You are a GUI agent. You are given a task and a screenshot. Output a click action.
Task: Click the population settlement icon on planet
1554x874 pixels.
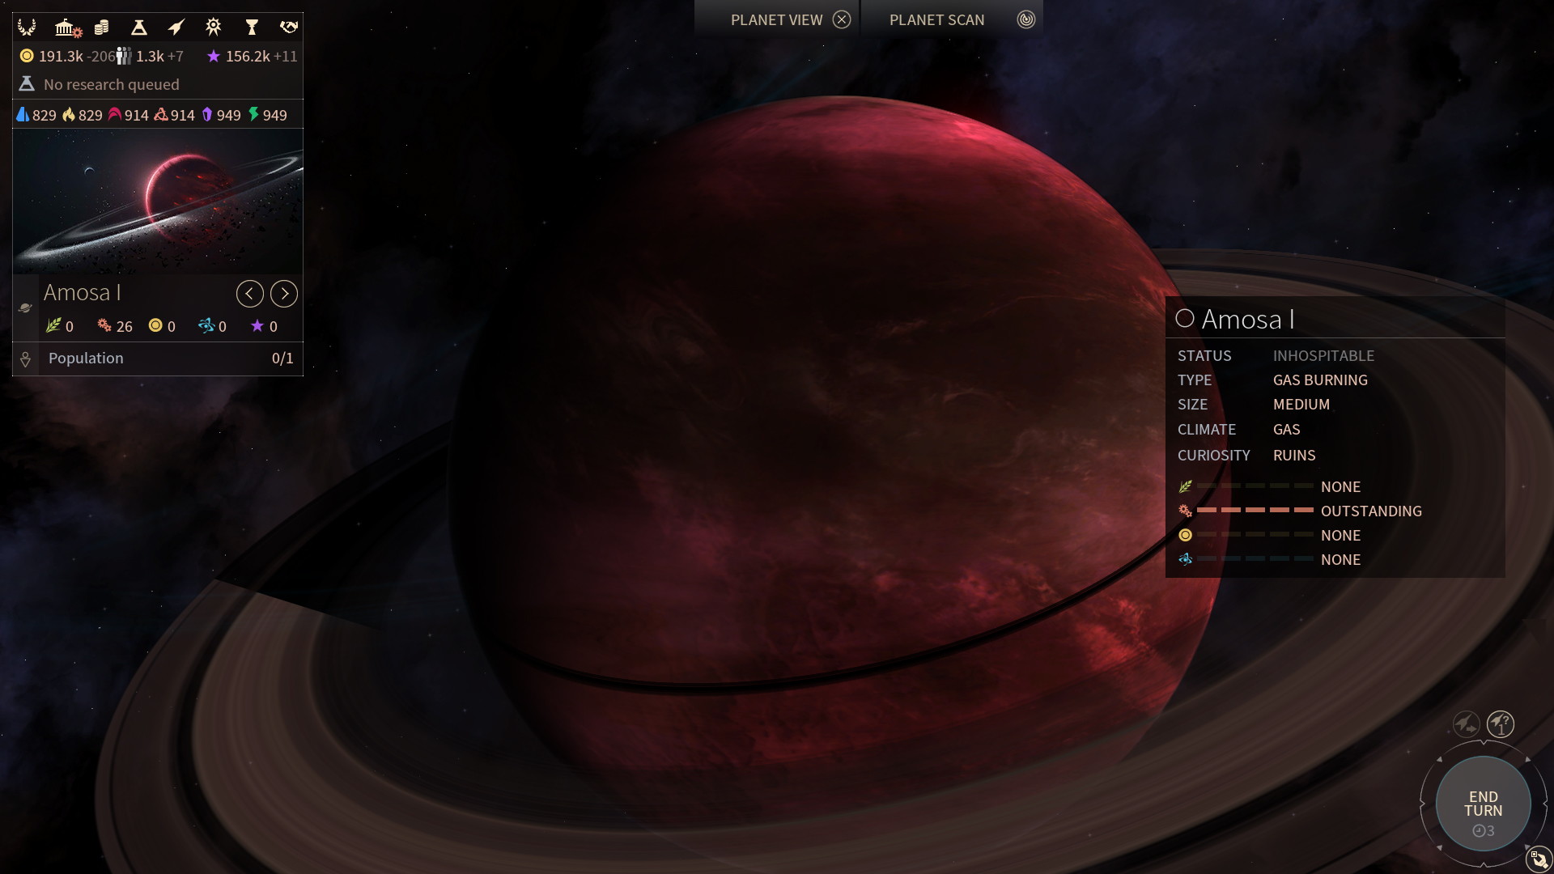(x=24, y=359)
